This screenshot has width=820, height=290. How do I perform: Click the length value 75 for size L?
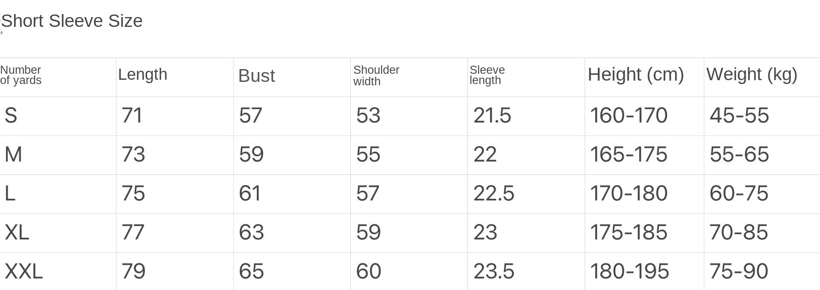pyautogui.click(x=133, y=193)
